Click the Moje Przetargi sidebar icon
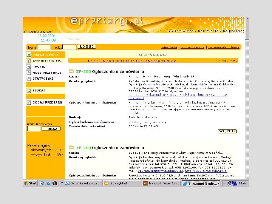 pos(29,73)
